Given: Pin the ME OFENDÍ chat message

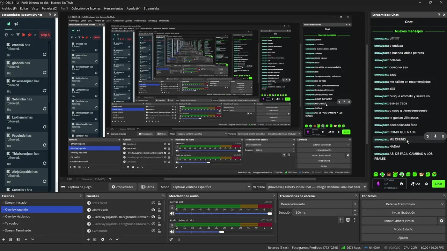Looking at the screenshot, I should tap(435, 136).
